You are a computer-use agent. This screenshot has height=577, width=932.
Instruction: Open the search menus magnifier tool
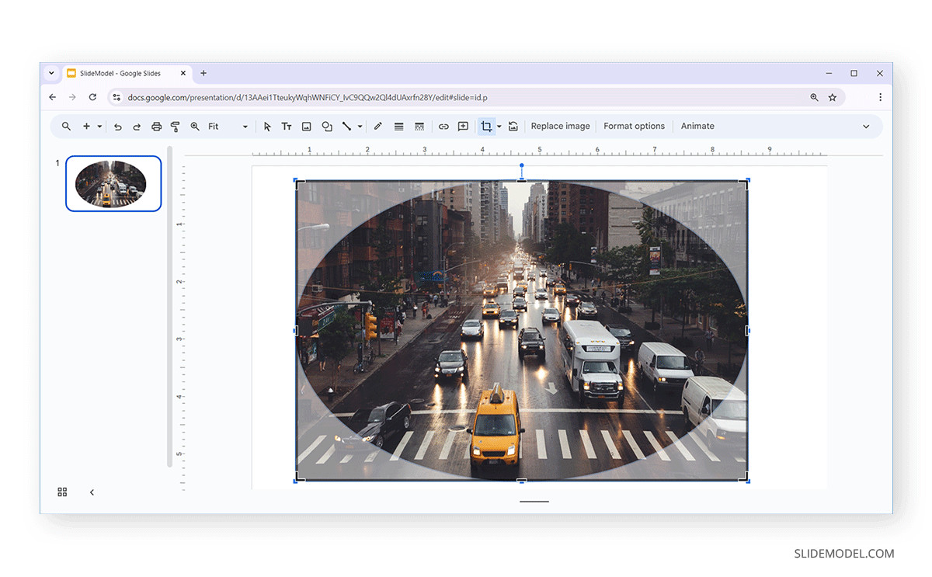[x=67, y=127]
